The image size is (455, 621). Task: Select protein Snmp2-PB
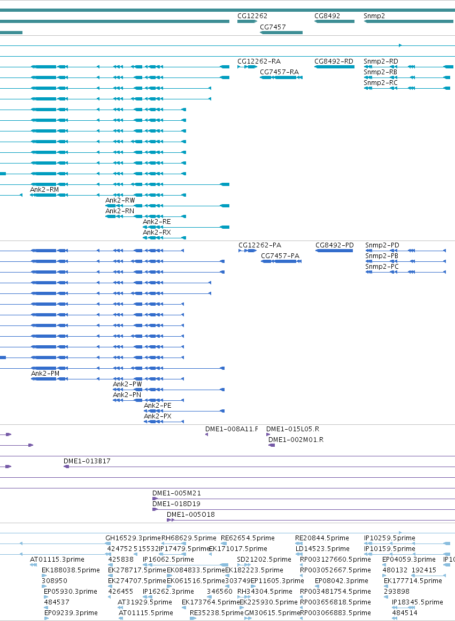click(405, 261)
